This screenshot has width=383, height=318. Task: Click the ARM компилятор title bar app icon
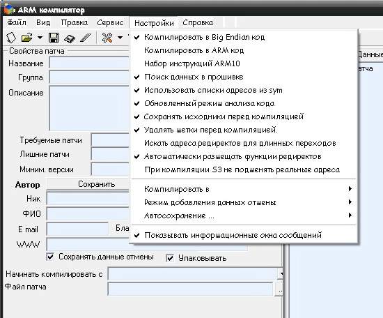(9, 9)
